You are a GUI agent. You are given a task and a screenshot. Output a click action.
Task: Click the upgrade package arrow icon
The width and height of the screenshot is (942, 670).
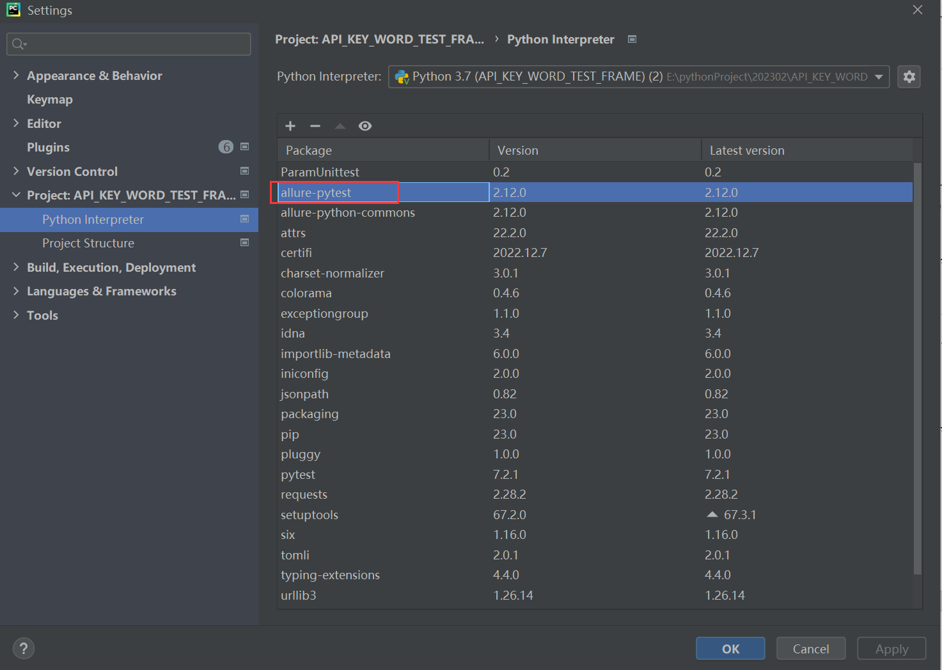point(340,126)
